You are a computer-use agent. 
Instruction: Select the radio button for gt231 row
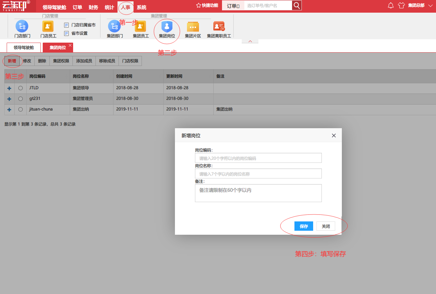pyautogui.click(x=21, y=99)
